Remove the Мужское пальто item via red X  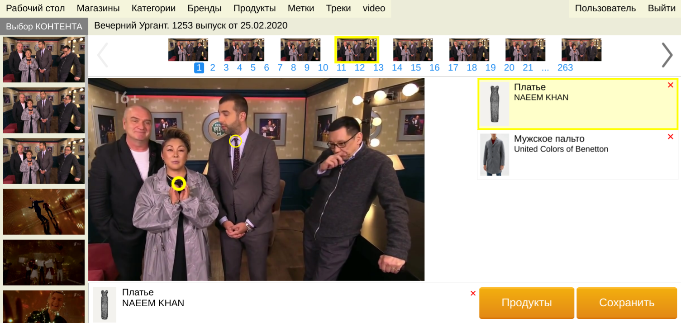click(x=670, y=137)
